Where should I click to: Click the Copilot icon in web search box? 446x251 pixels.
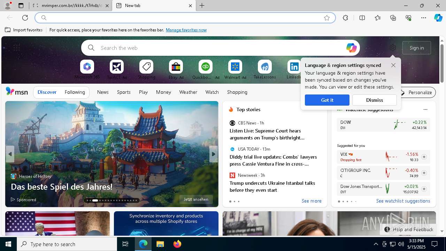point(351,48)
